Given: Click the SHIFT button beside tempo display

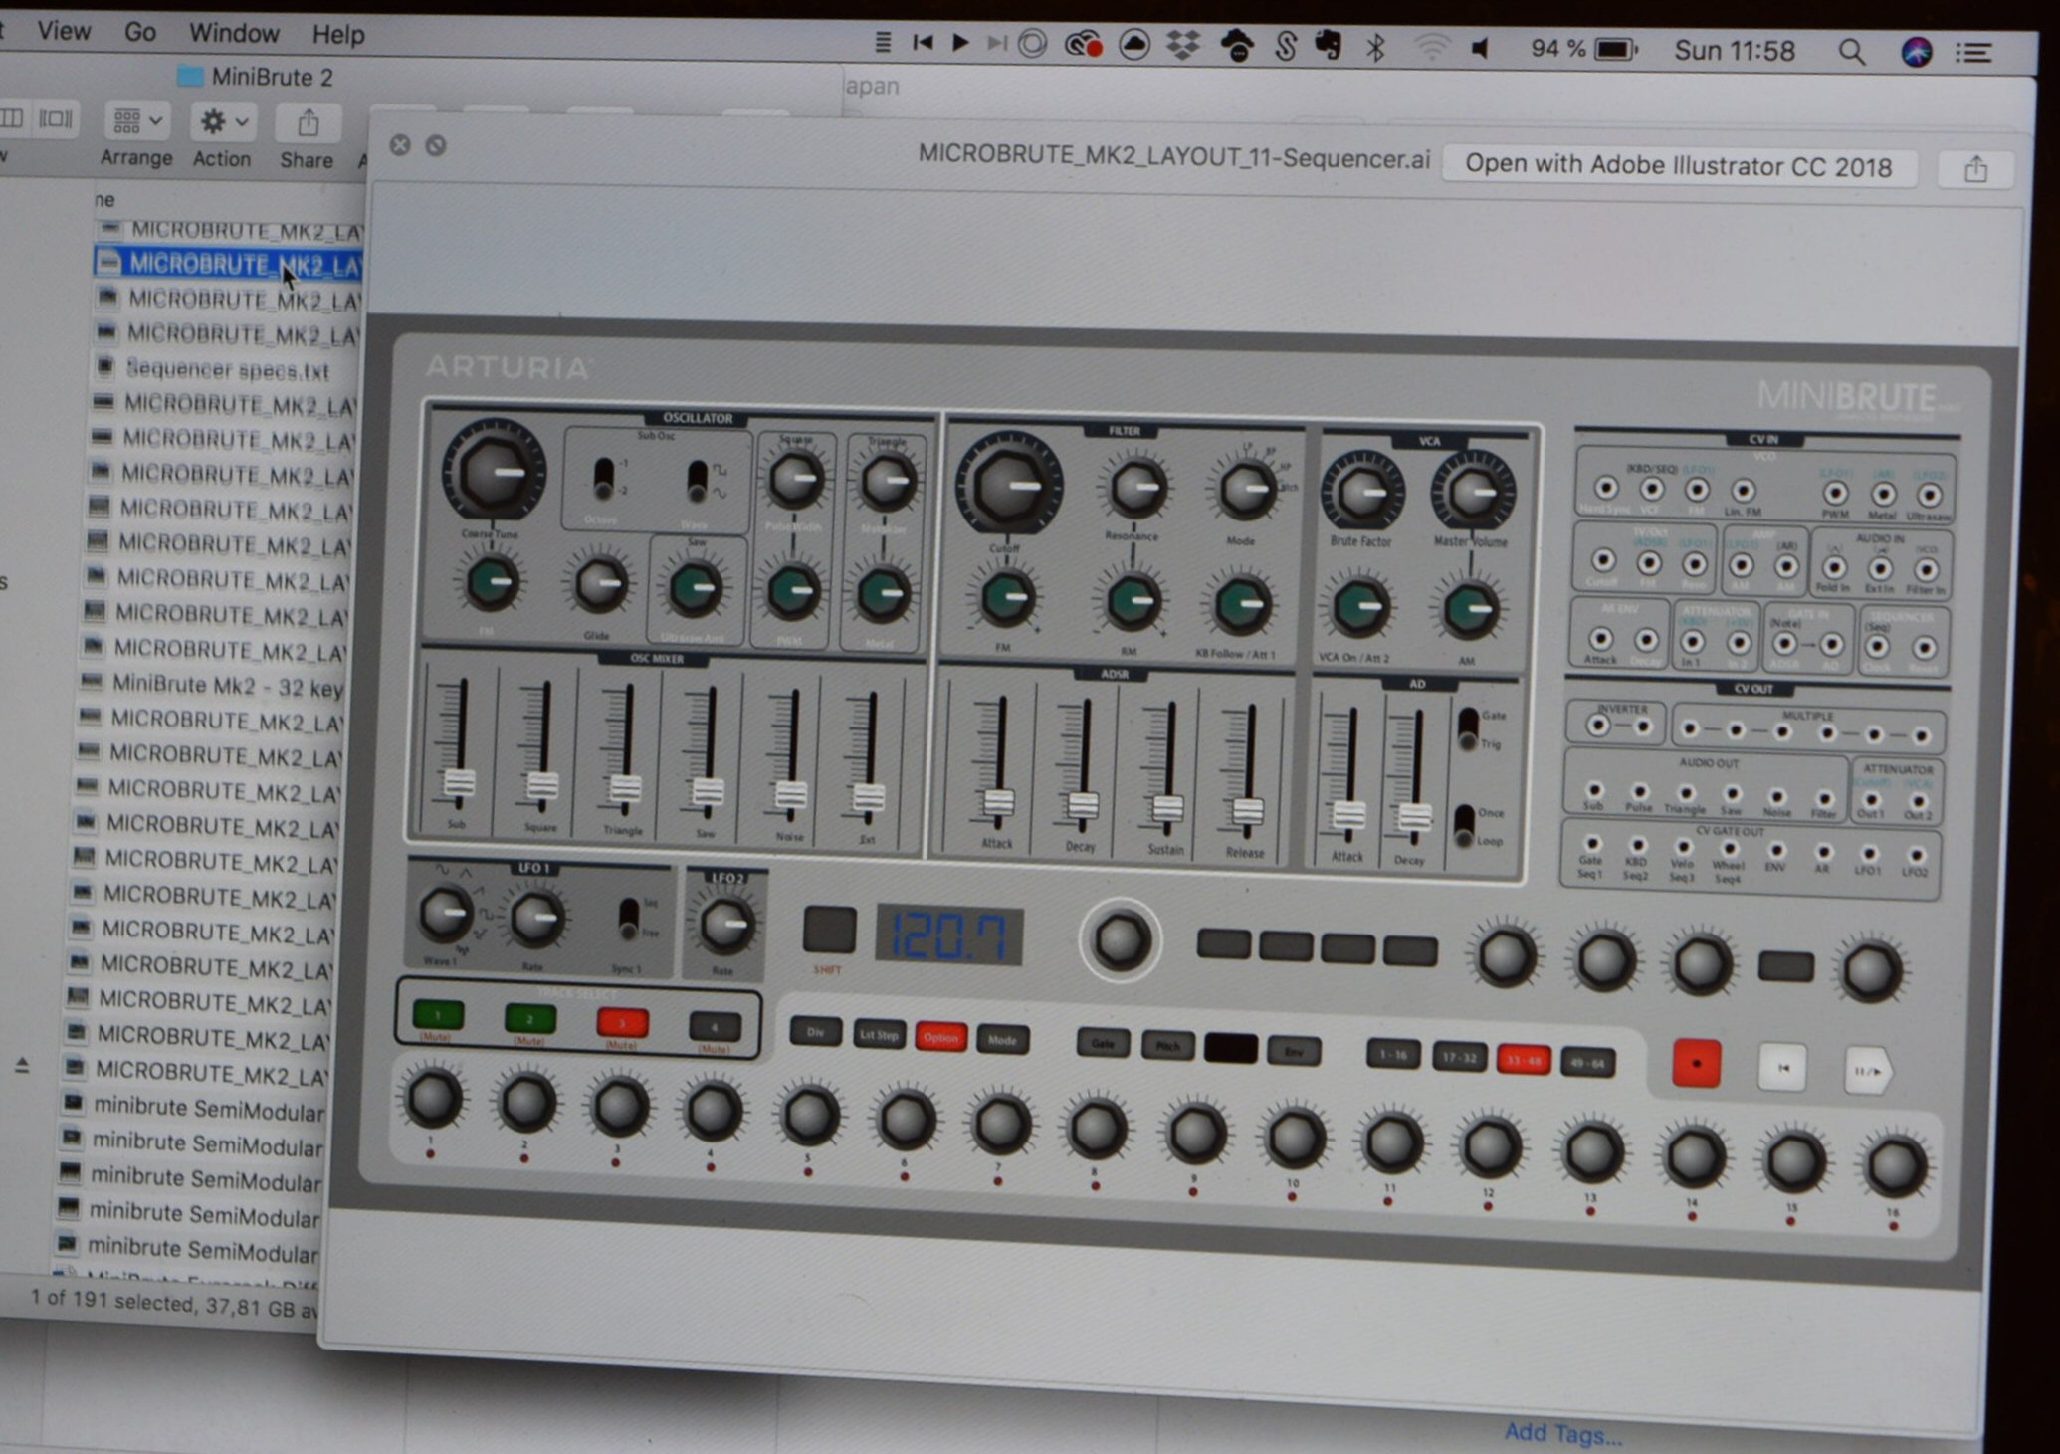Looking at the screenshot, I should coord(829,930).
